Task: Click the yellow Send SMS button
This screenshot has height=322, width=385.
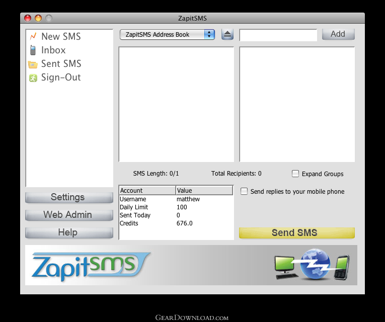Action: point(296,232)
